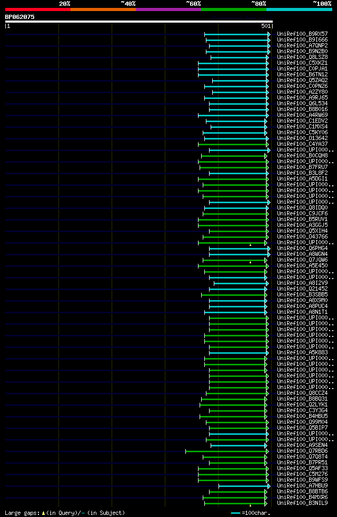
Task: Click the green ~80% identity legend segment
Action: pyautogui.click(x=234, y=9)
